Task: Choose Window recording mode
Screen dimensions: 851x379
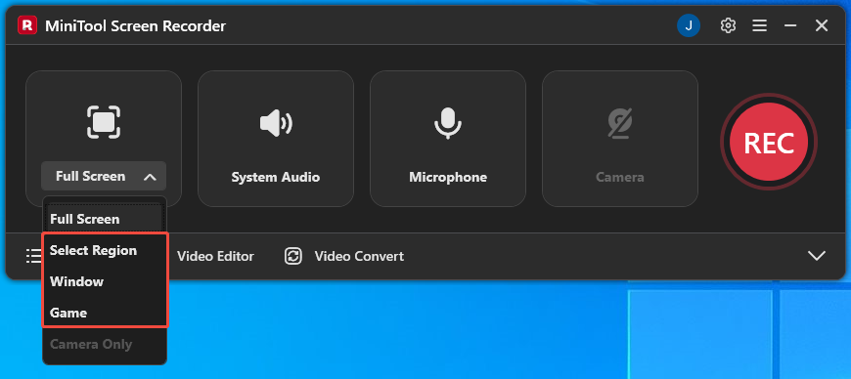Action: click(x=105, y=281)
